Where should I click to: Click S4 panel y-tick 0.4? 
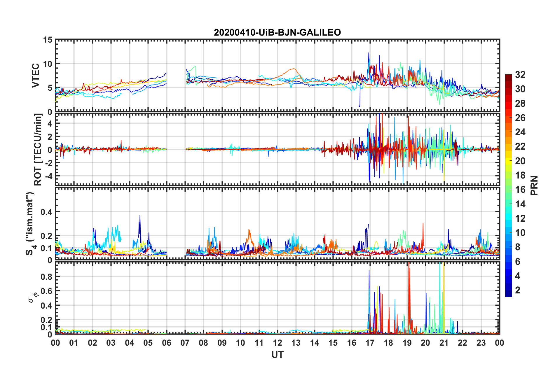click(x=46, y=212)
